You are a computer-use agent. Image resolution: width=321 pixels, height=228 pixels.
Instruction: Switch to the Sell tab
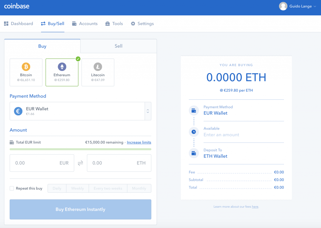tap(118, 46)
